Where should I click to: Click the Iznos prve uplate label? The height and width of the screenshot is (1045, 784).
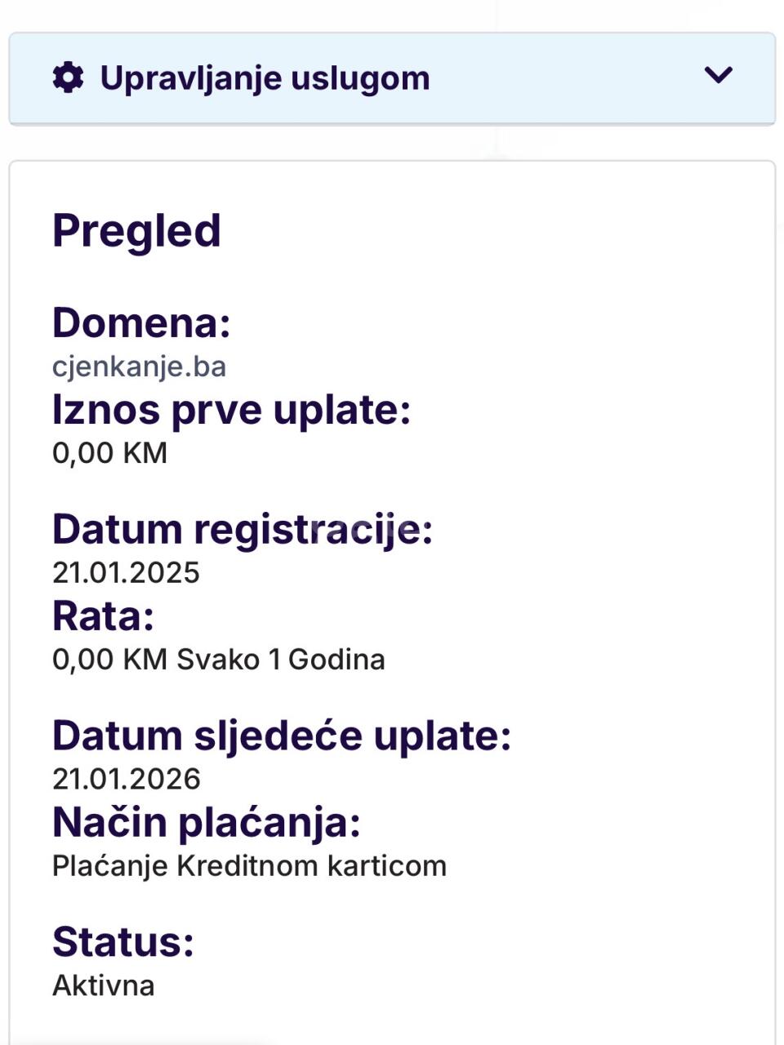coord(231,409)
